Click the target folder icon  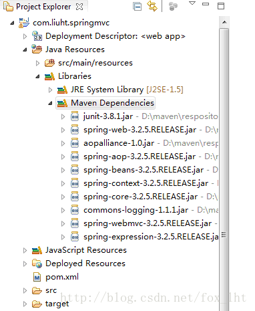tap(37, 304)
